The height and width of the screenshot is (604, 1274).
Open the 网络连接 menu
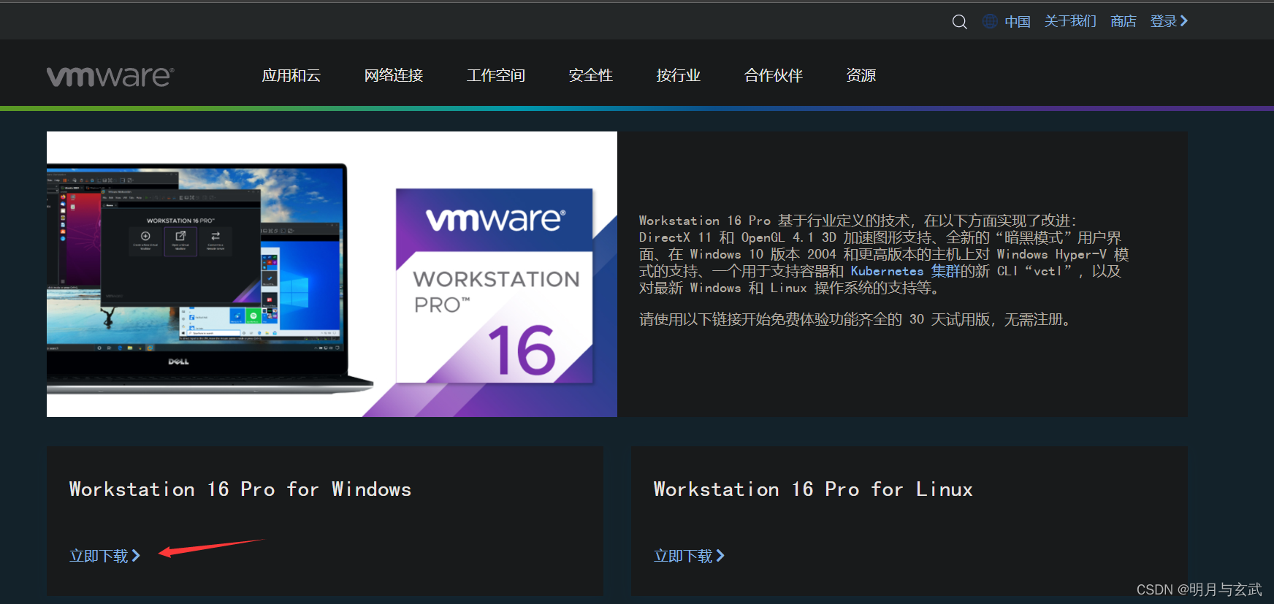pyautogui.click(x=393, y=75)
